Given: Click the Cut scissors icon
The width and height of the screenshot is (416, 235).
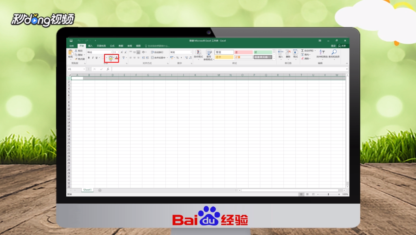Looking at the screenshot, I should 76,51.
